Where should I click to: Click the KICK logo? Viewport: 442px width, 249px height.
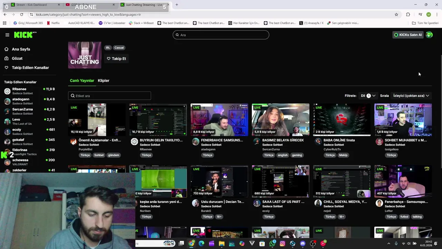click(x=25, y=35)
